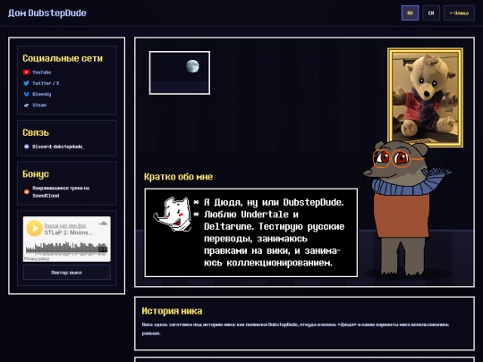The image size is (483, 362).
Task: Open Pascal van den Bos artist link
Action: pyautogui.click(x=65, y=225)
